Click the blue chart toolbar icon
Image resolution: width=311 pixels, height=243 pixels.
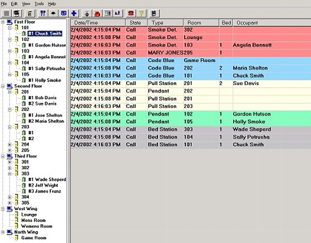(x=118, y=13)
